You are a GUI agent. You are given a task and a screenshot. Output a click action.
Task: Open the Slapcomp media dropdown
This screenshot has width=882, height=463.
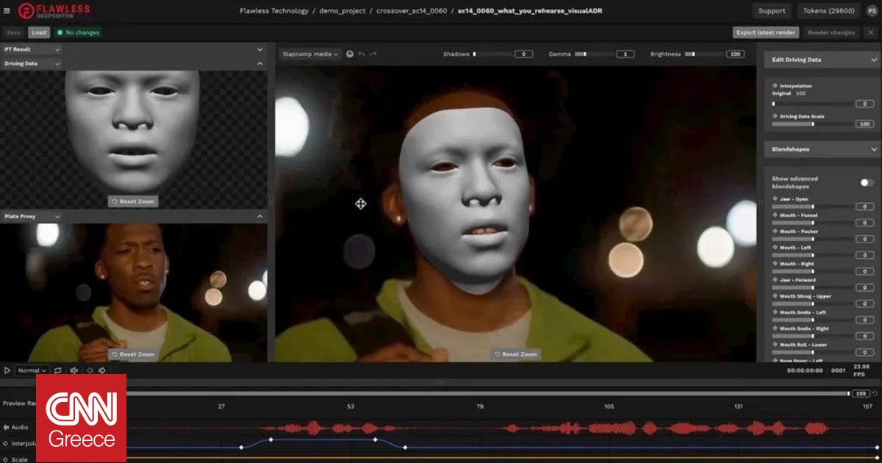point(310,54)
